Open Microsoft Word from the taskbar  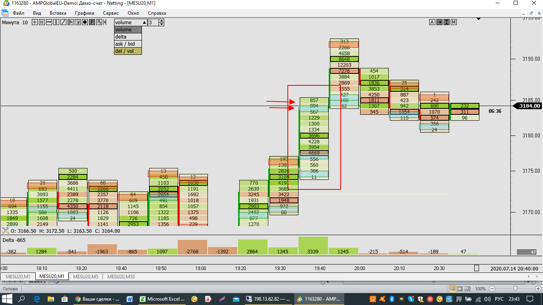pyautogui.click(x=130, y=299)
